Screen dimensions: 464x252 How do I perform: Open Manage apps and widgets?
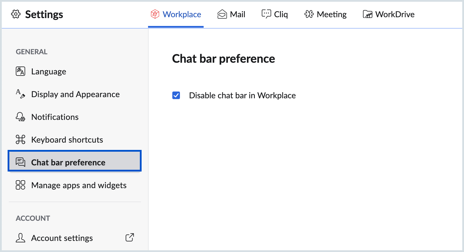79,185
